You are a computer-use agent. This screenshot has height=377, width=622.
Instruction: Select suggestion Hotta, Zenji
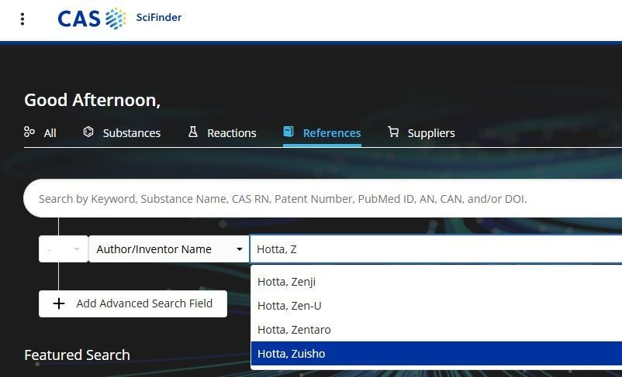pos(437,282)
